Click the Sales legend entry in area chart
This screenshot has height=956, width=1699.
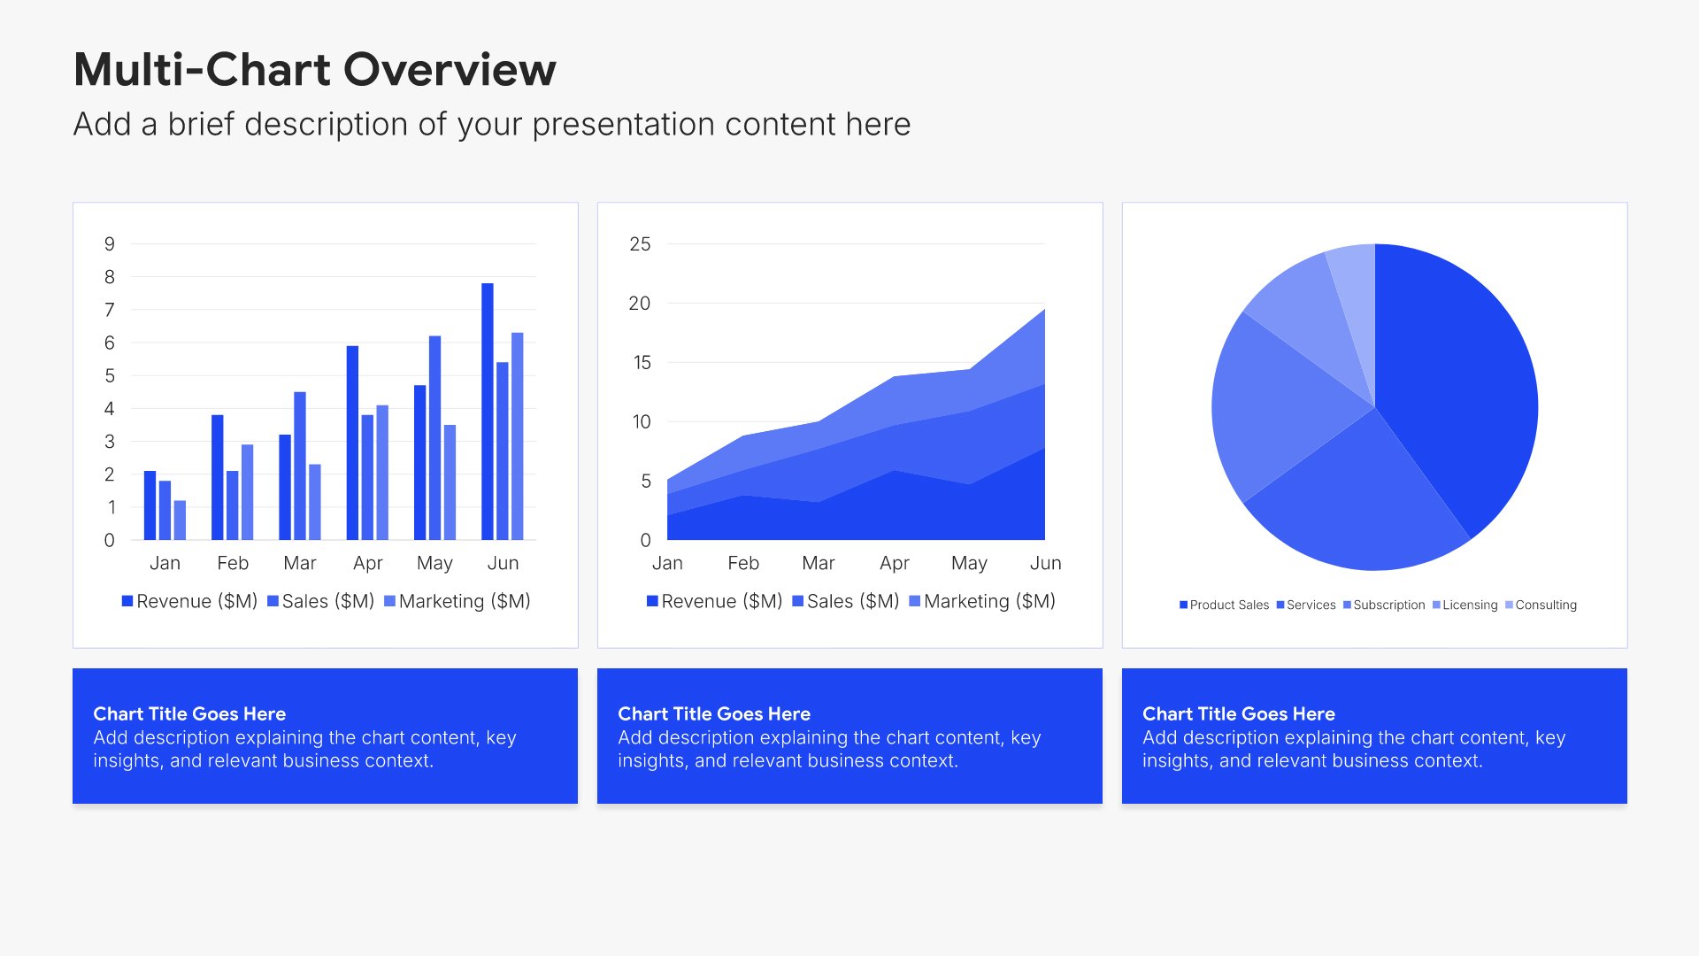[845, 601]
